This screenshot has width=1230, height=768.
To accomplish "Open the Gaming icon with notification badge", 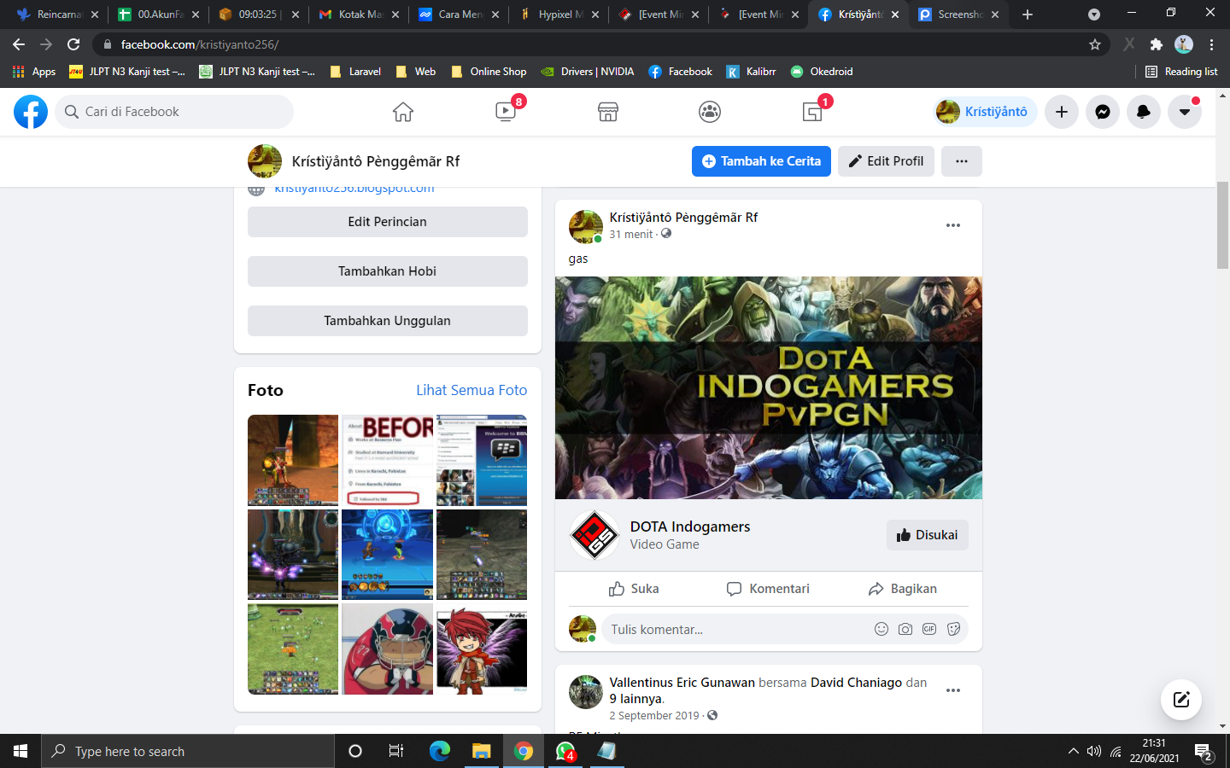I will click(813, 112).
